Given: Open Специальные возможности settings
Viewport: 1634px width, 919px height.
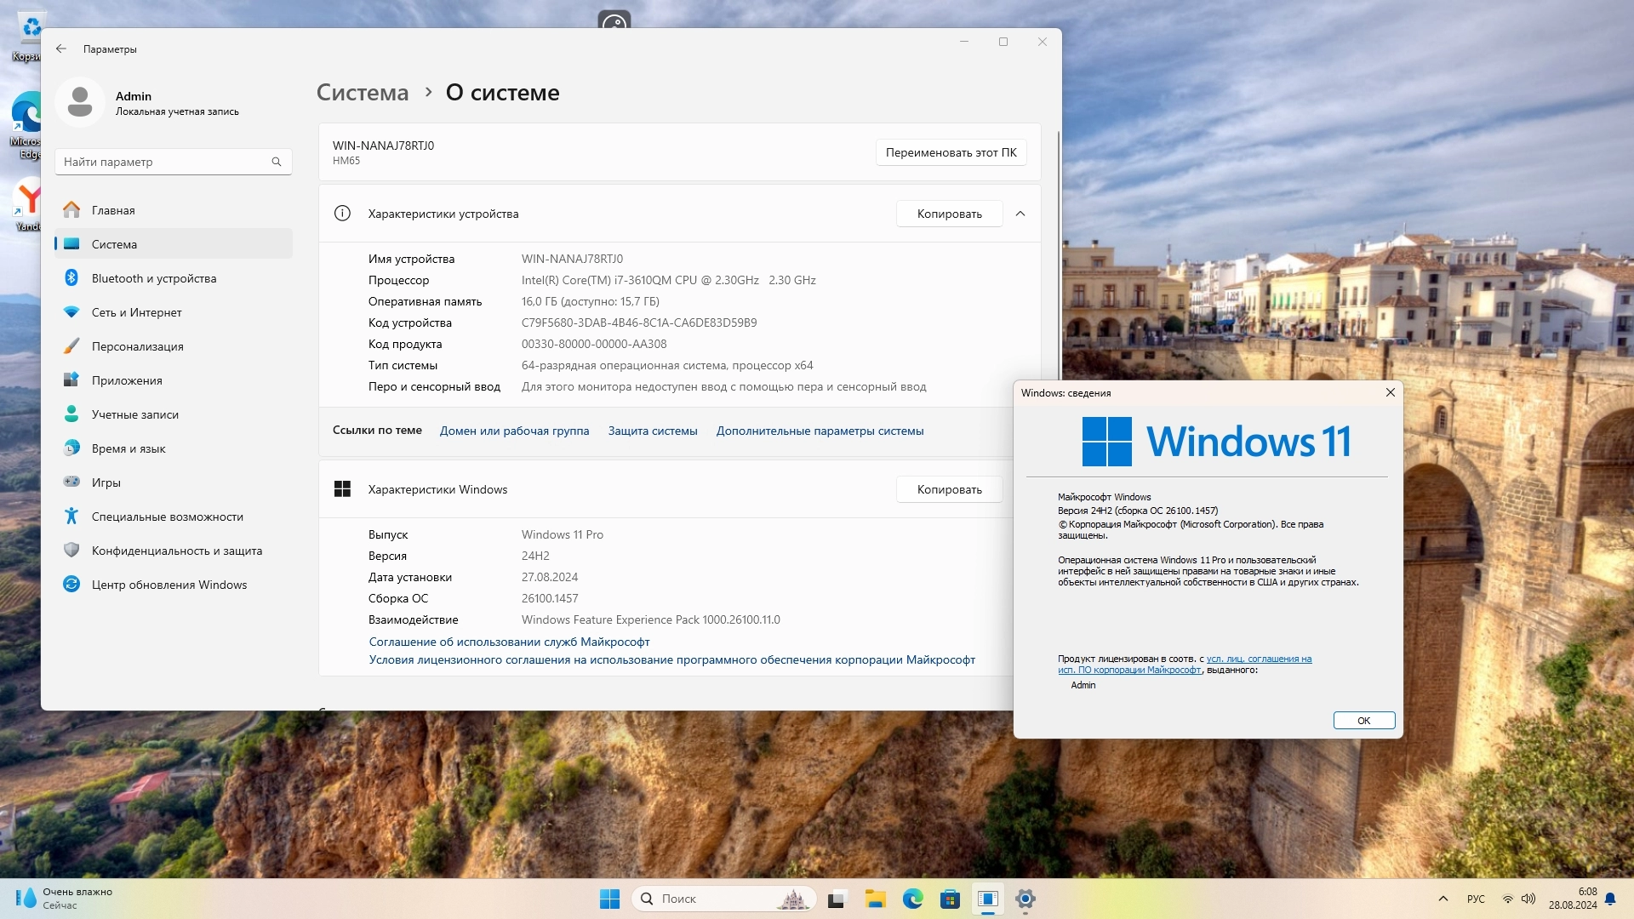Looking at the screenshot, I should coord(167,517).
